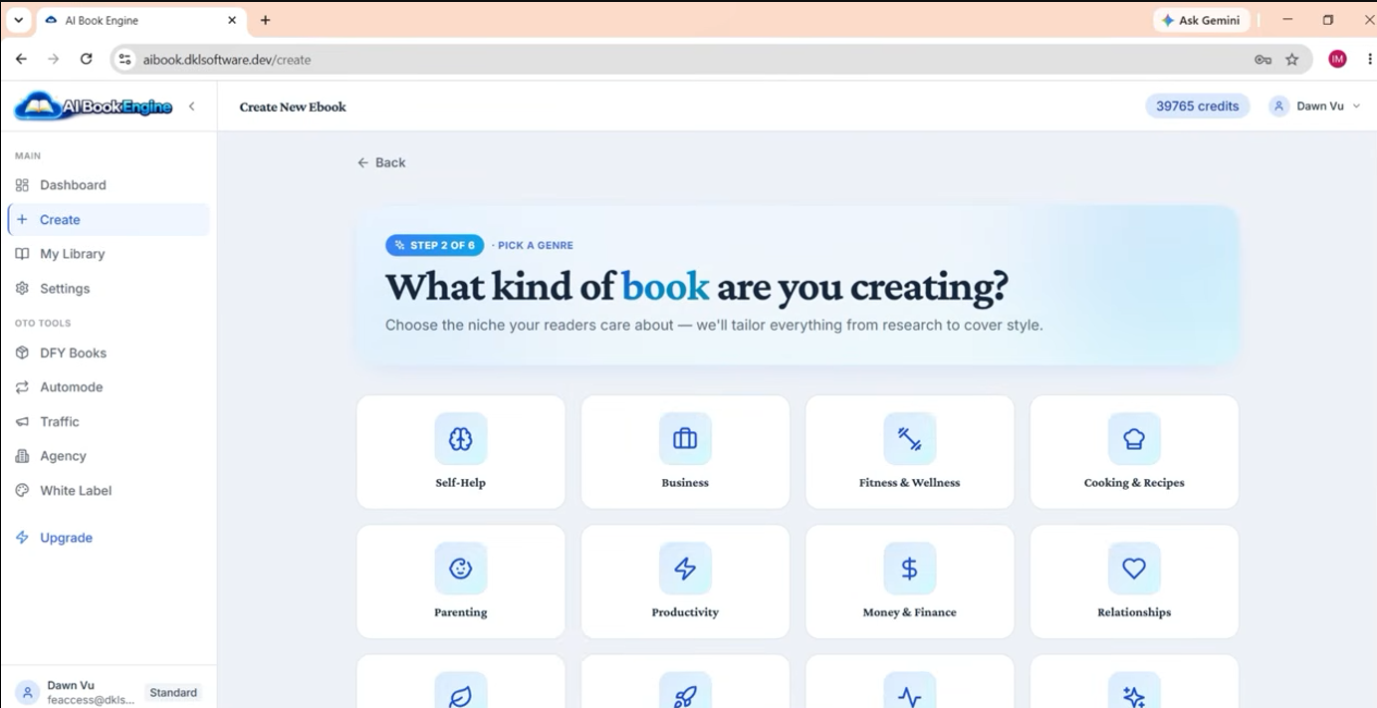This screenshot has height=708, width=1377.
Task: Click the Dawn Vu profile at sidebar bottom
Action: [109, 692]
